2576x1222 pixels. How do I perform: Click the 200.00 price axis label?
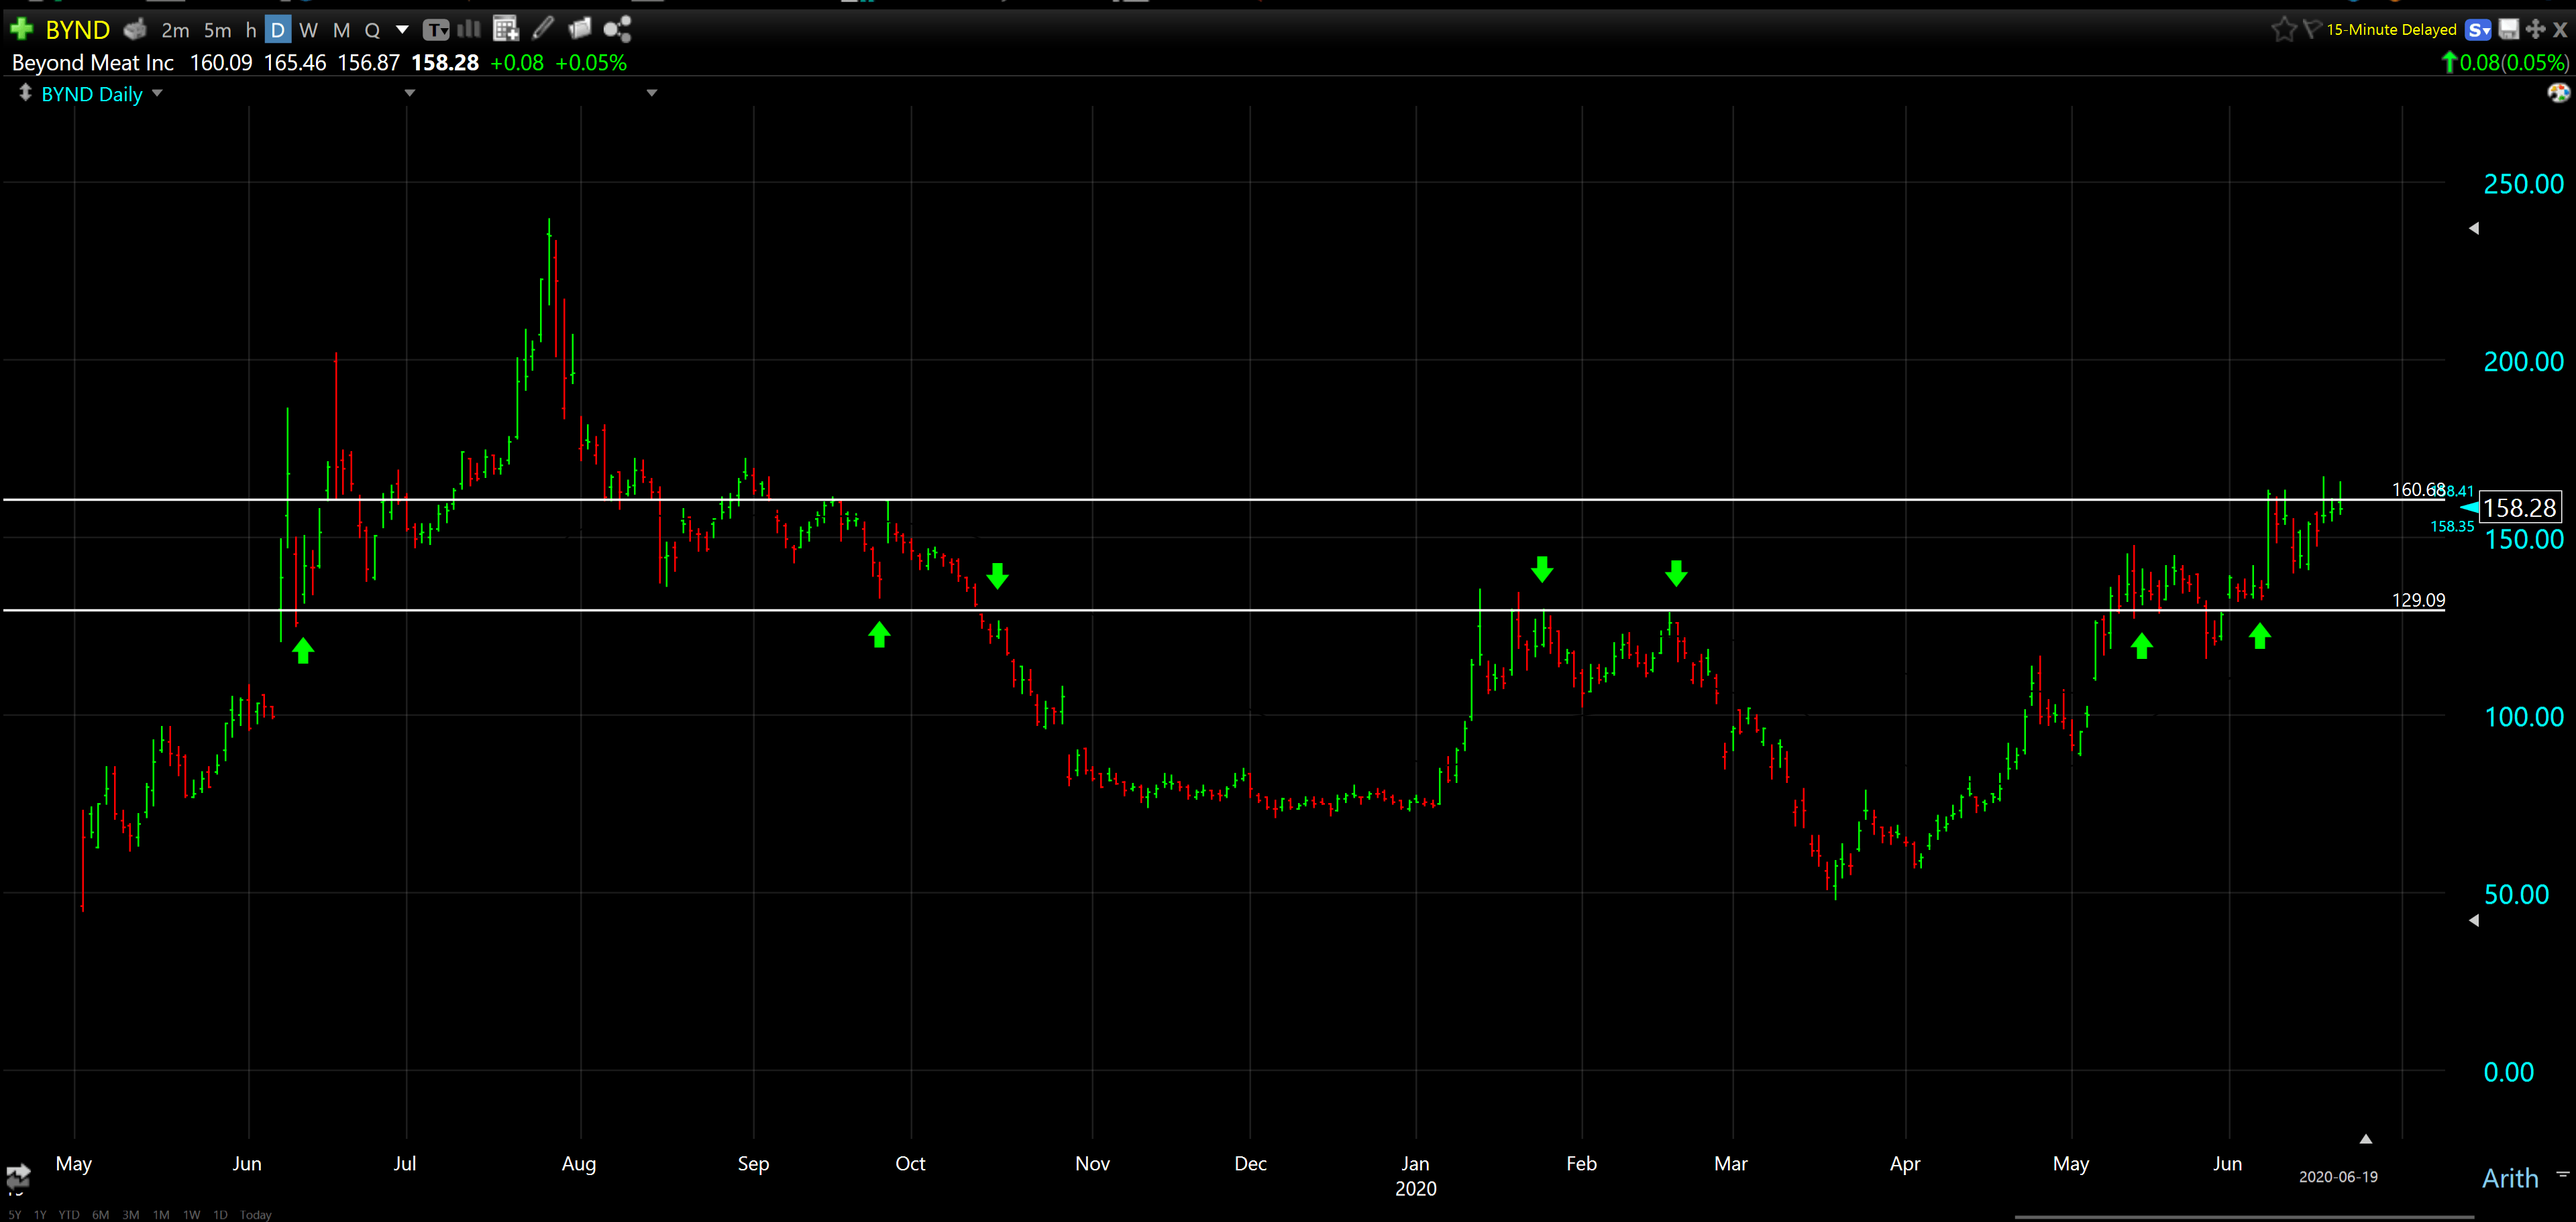tap(2524, 362)
